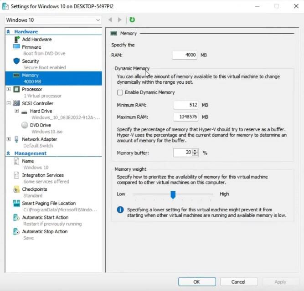Click 'Boot from DVD Drive' text

tap(44, 53)
